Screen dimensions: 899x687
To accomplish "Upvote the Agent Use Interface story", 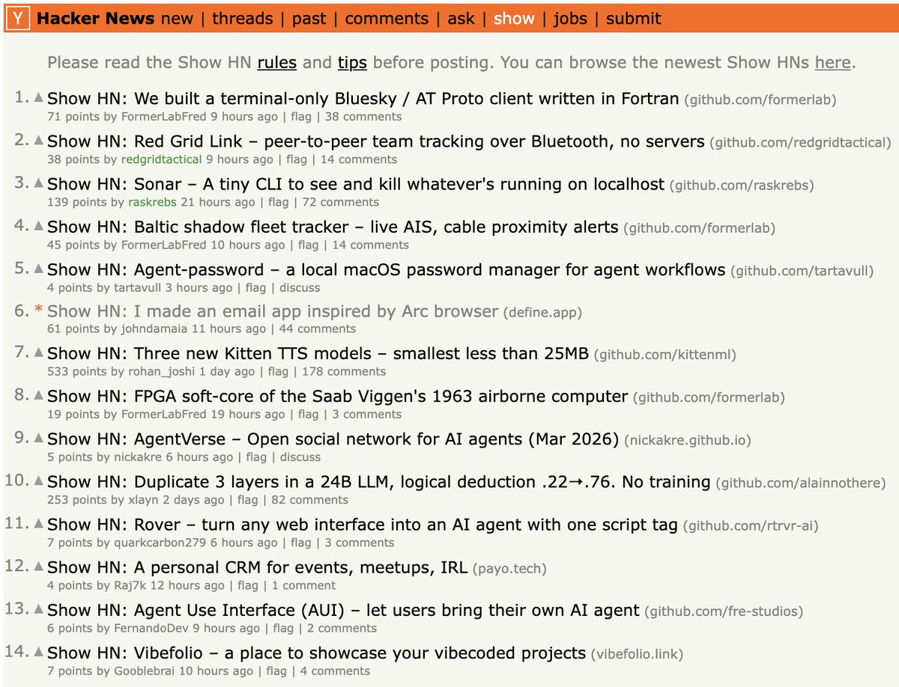I will 39,609.
